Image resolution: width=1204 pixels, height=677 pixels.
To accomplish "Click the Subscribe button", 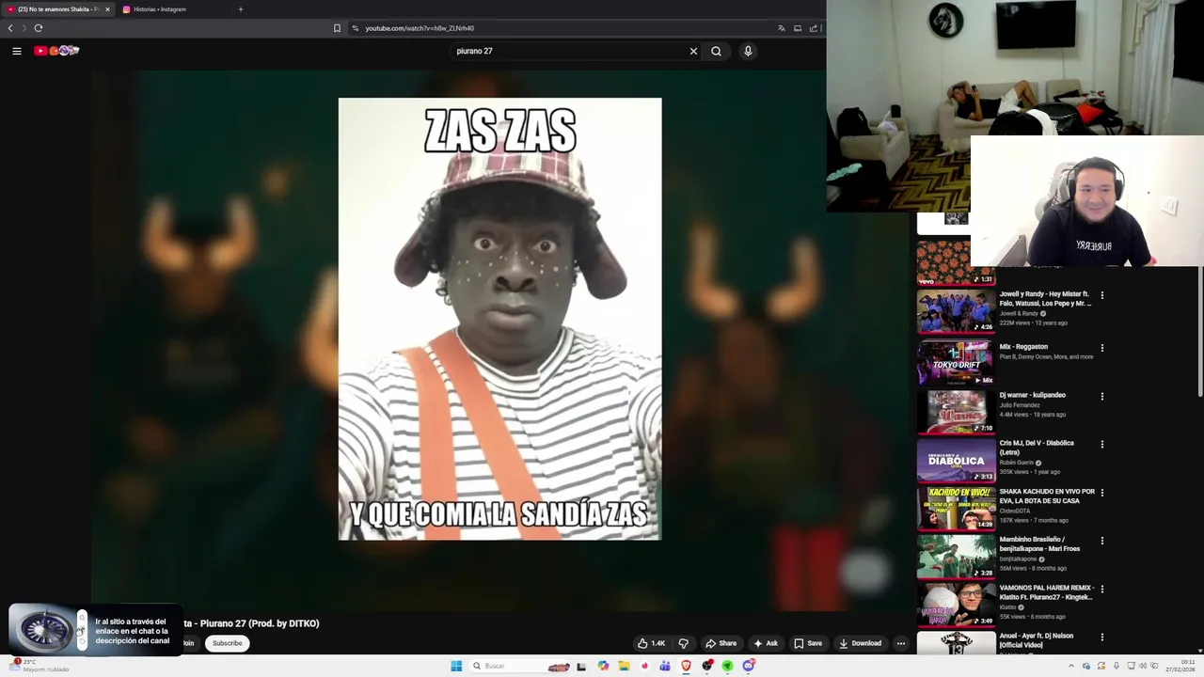I will (227, 643).
